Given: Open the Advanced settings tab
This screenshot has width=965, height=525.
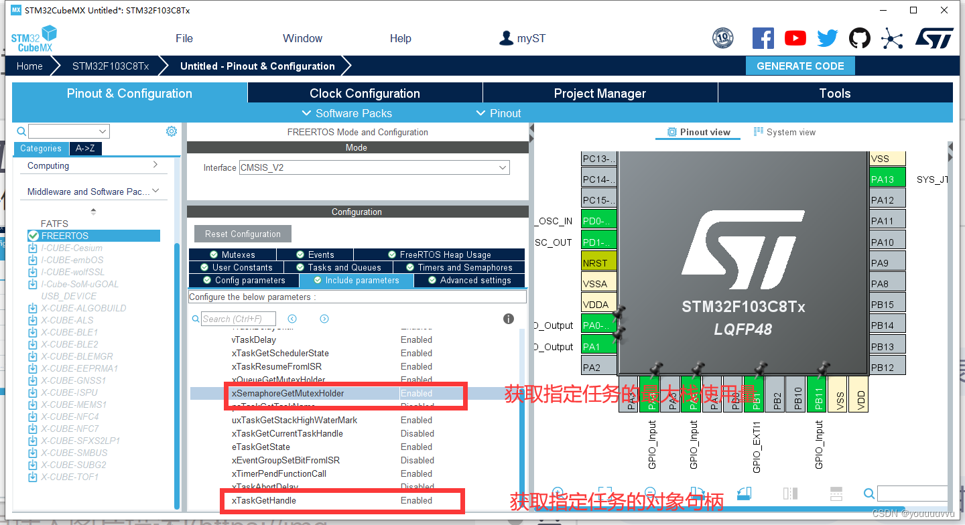Looking at the screenshot, I should tap(469, 280).
